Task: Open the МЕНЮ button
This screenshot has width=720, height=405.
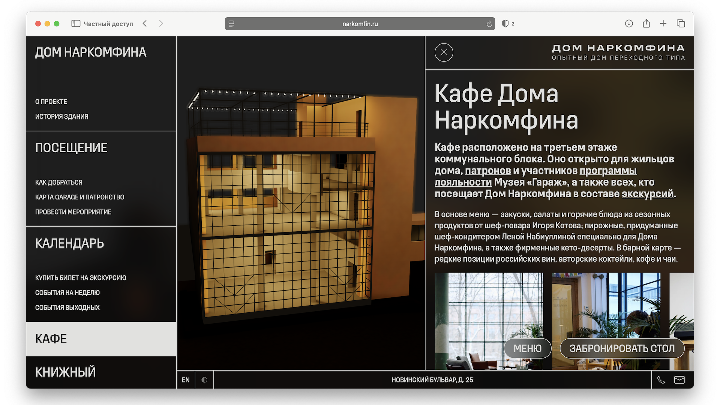Action: pos(527,348)
